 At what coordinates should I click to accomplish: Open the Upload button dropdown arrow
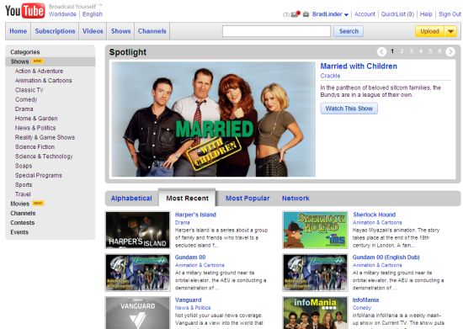pyautogui.click(x=451, y=31)
